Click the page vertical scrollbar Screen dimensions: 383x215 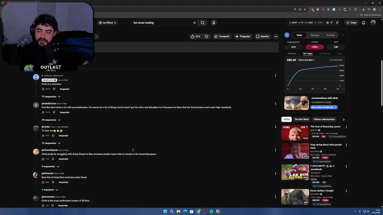point(382,83)
